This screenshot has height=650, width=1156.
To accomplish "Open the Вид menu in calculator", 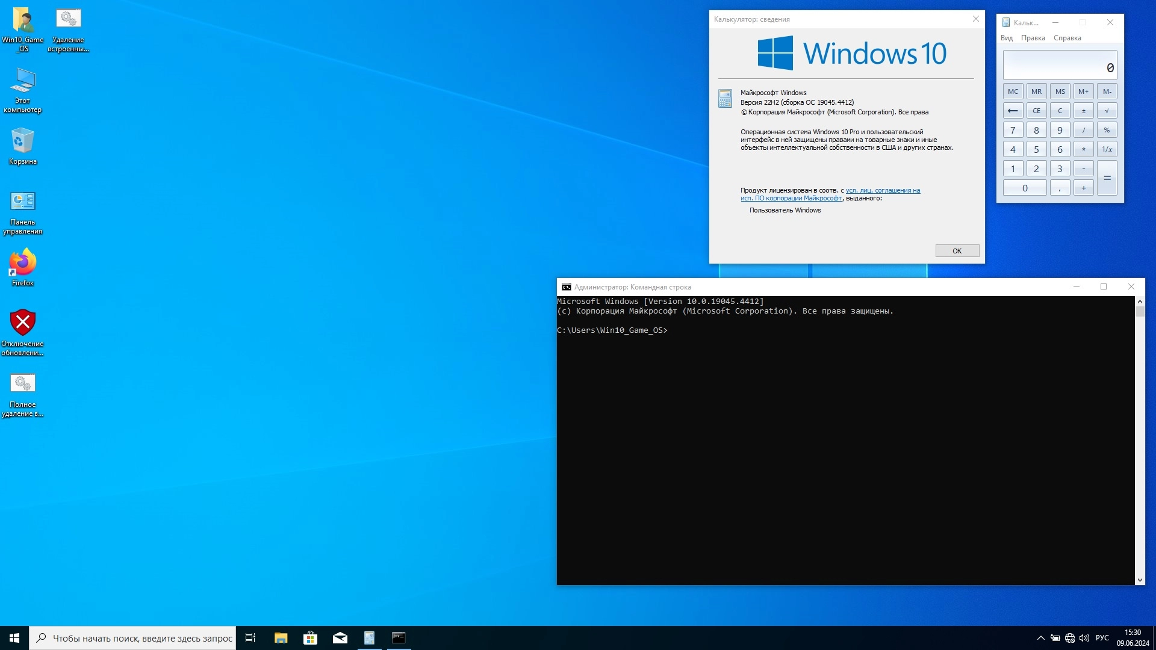I will [1006, 38].
